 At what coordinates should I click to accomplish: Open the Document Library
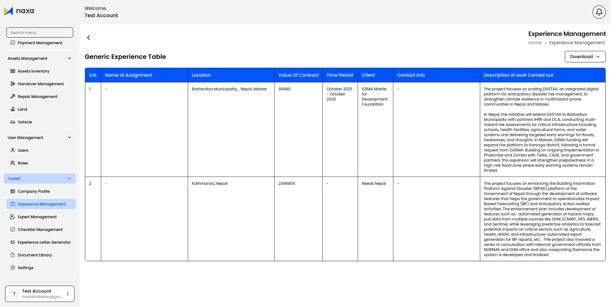[34, 255]
